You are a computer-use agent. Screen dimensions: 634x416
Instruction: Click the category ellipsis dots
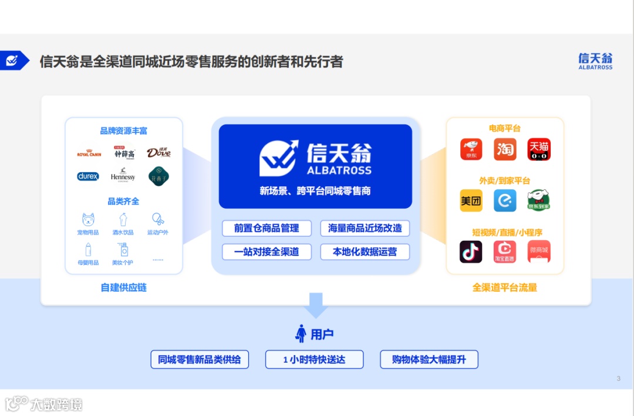(158, 260)
